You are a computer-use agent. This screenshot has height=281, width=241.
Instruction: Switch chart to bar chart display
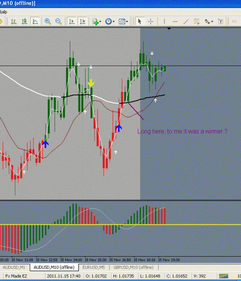tap(14, 22)
